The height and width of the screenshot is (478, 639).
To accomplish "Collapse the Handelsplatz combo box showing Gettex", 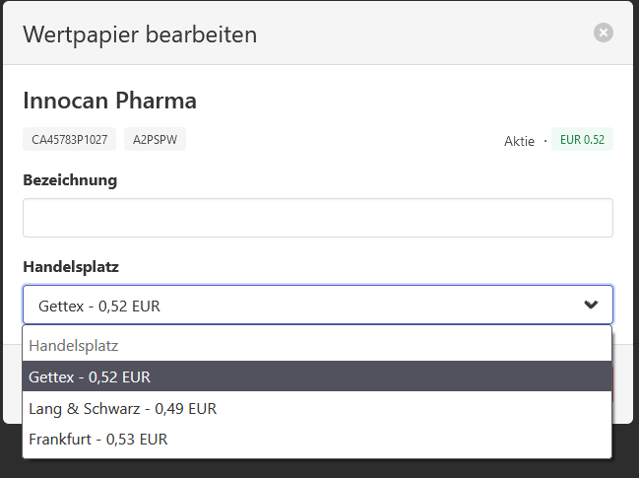I will (318, 305).
